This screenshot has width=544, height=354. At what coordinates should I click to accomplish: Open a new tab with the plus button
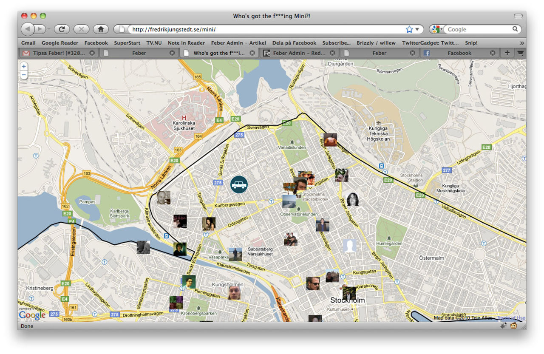pyautogui.click(x=507, y=53)
